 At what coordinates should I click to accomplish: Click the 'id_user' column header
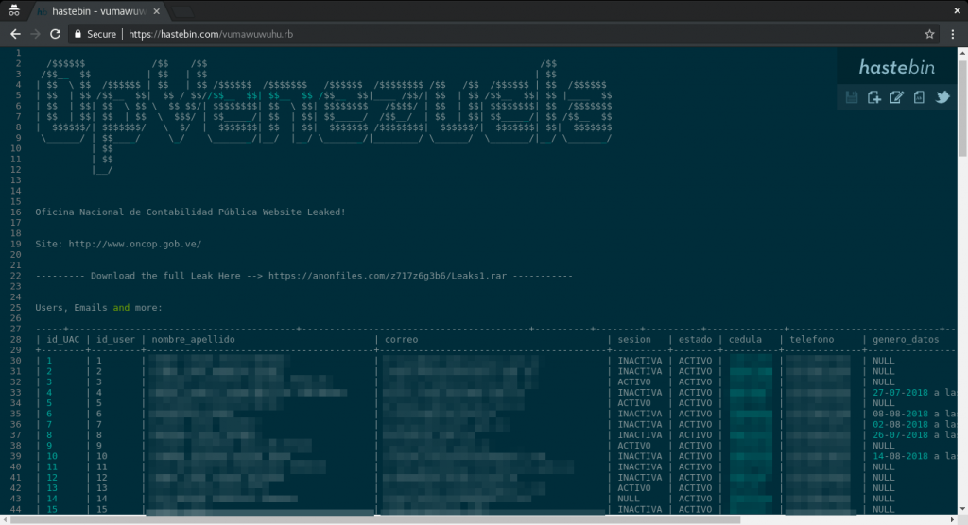point(115,339)
